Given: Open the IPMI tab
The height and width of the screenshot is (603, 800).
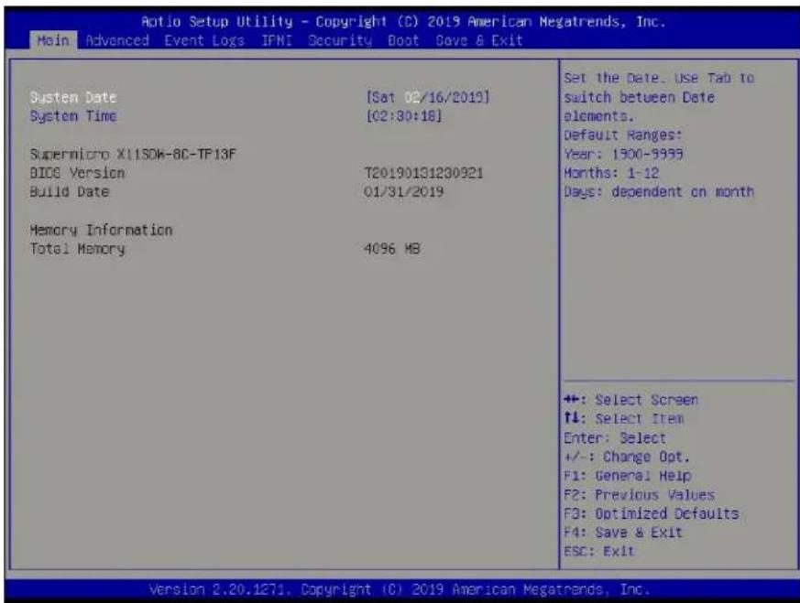Looking at the screenshot, I should click(x=277, y=40).
